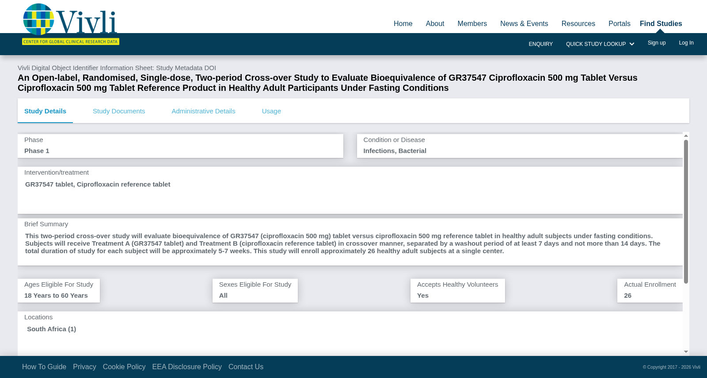The height and width of the screenshot is (378, 707).
Task: Click the study title heading
Action: tap(327, 83)
